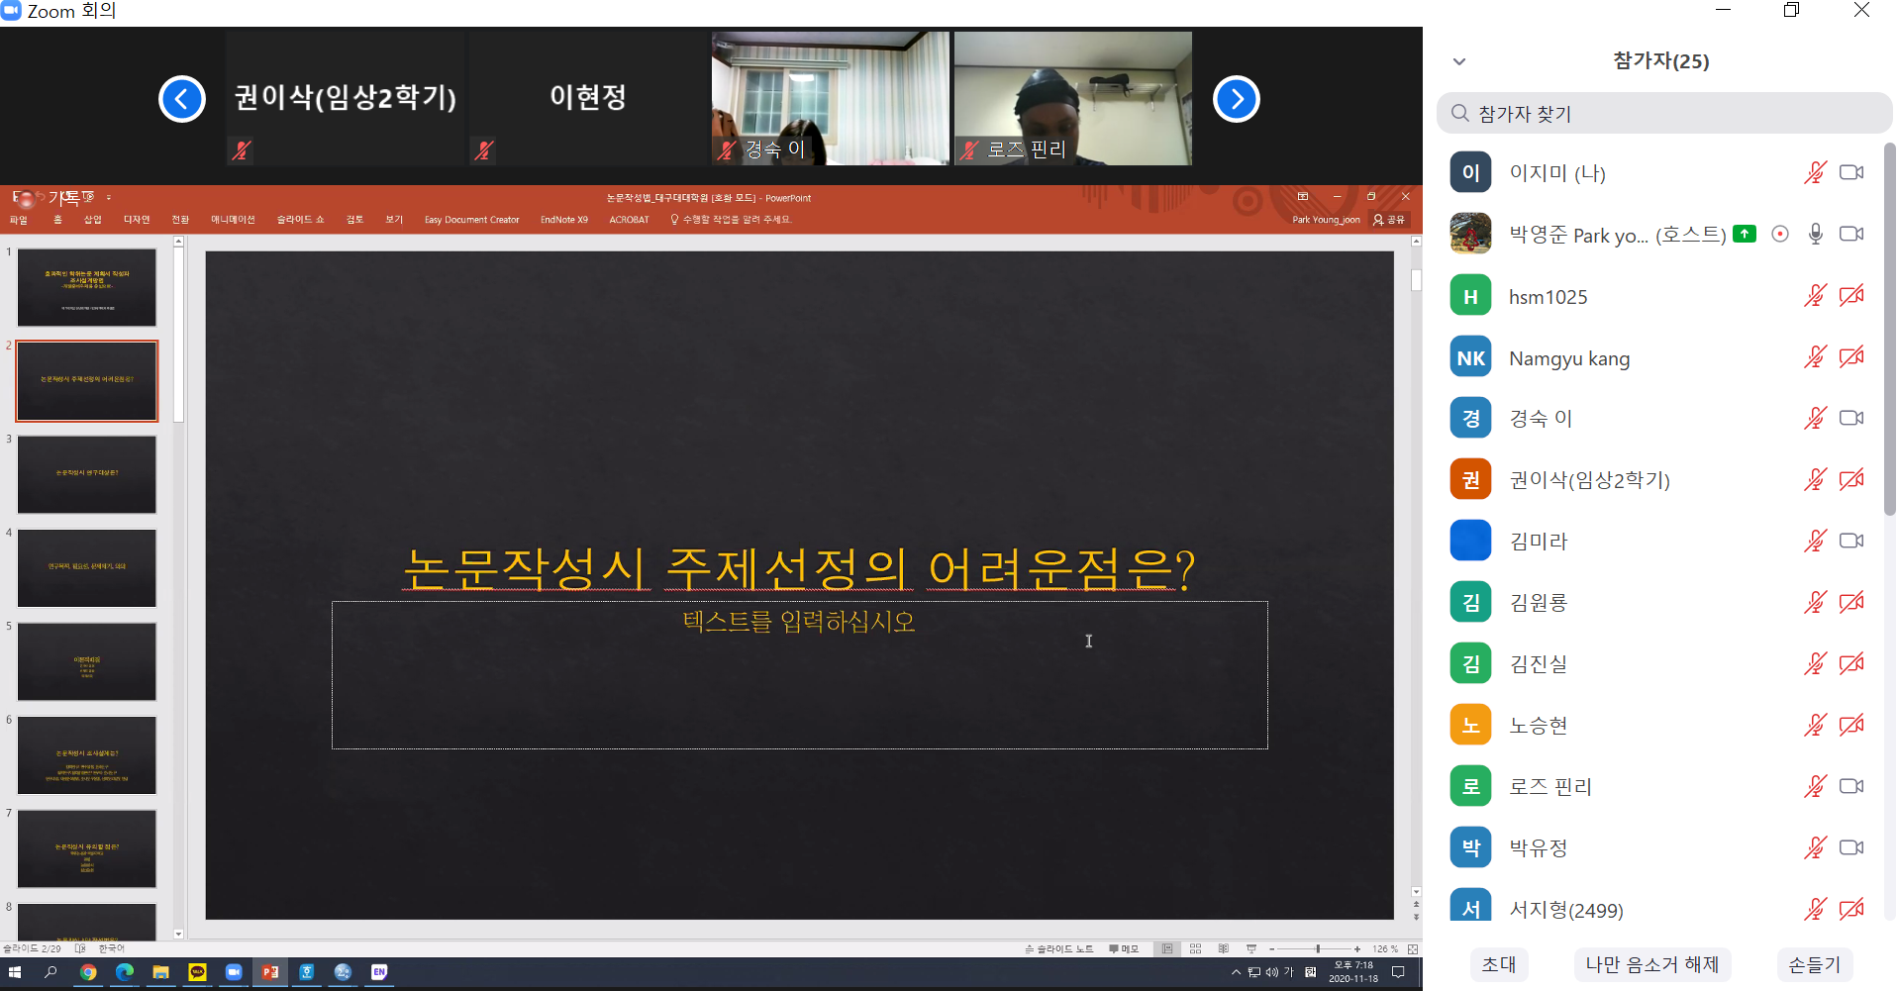Click the microphone icon next to 박영준 host
This screenshot has height=991, width=1898.
(x=1815, y=235)
